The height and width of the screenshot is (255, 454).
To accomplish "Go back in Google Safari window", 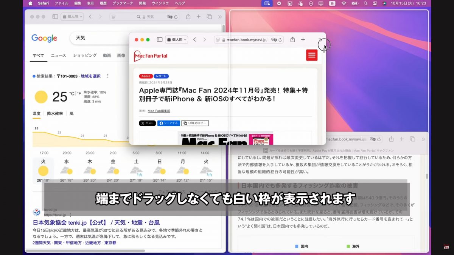I will (90, 17).
